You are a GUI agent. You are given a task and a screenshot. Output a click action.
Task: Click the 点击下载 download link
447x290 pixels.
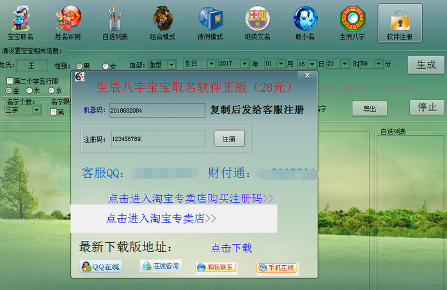[x=231, y=248]
